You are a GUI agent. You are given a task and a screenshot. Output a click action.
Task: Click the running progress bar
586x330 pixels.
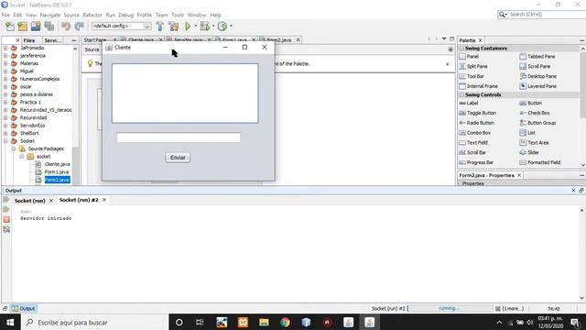pos(450,309)
